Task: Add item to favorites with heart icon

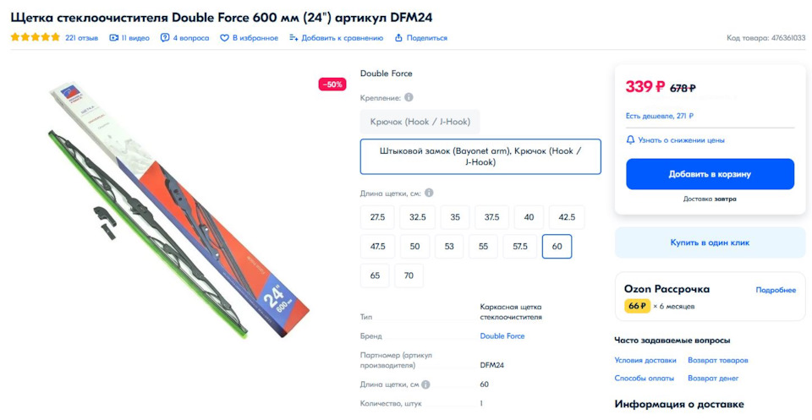Action: (225, 38)
